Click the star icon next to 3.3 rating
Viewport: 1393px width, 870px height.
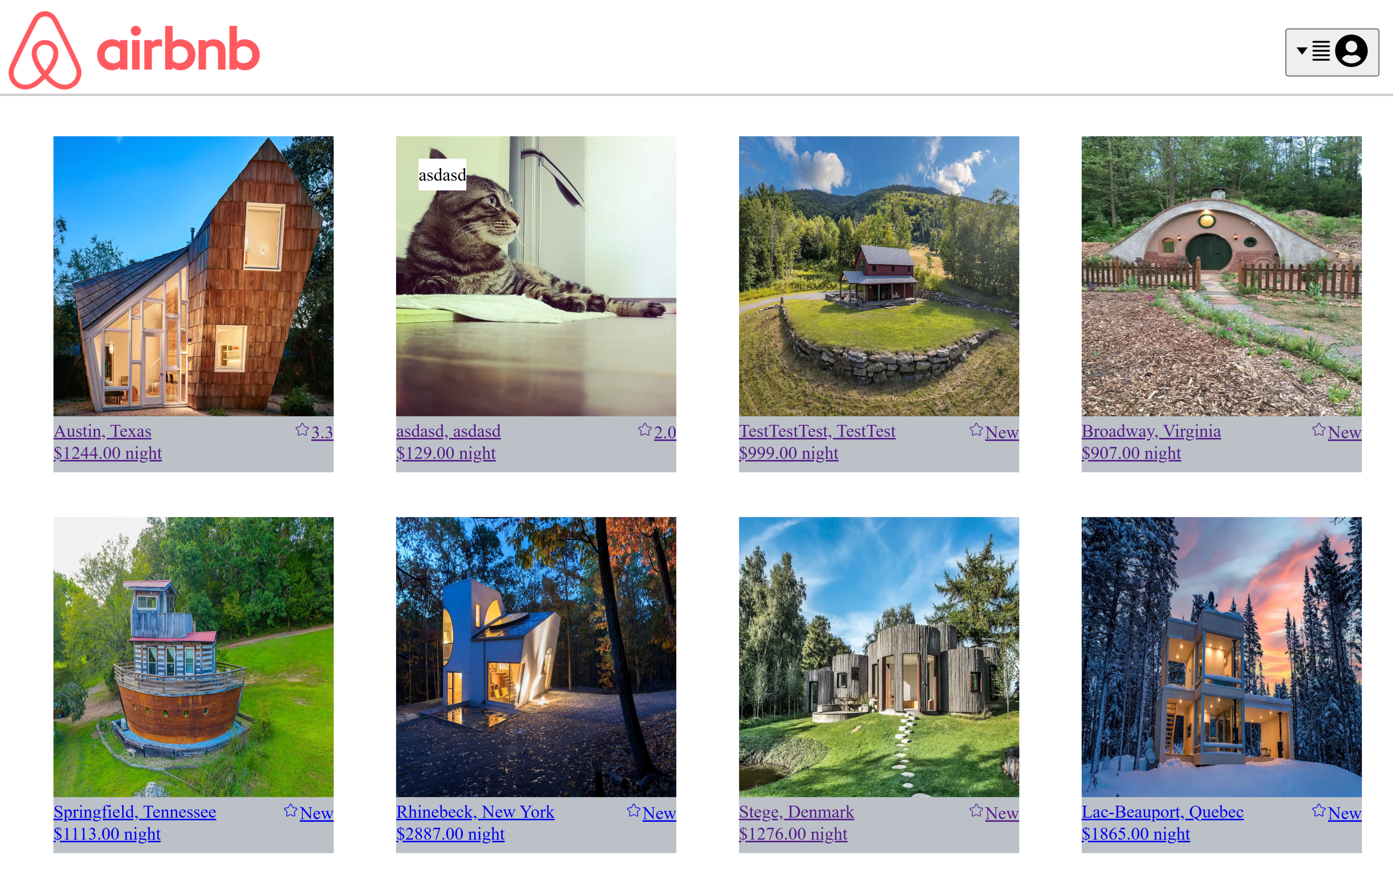click(x=302, y=430)
